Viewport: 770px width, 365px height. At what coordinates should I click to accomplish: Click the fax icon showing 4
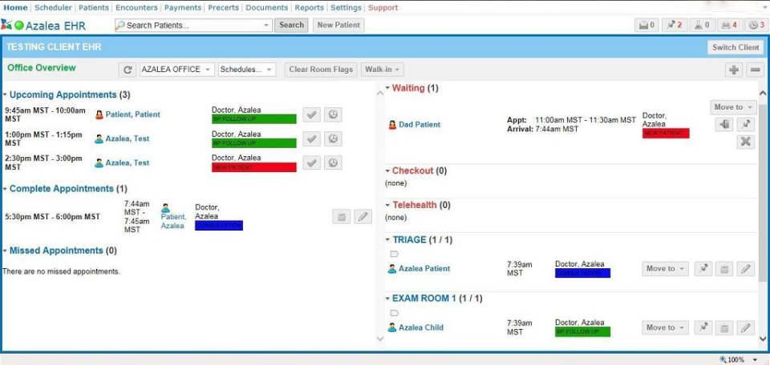point(729,25)
